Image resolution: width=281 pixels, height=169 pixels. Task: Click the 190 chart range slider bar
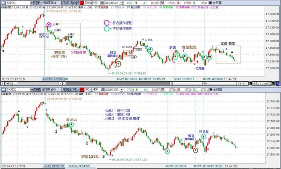tap(204, 84)
